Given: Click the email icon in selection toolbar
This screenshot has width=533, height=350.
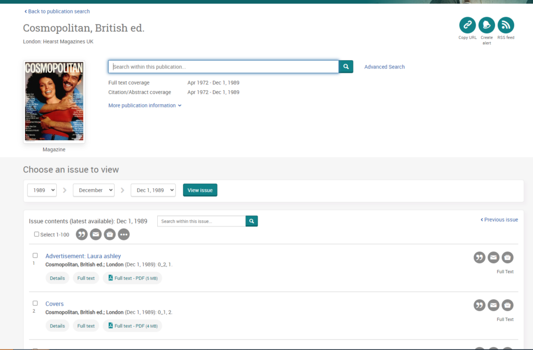Looking at the screenshot, I should 96,234.
